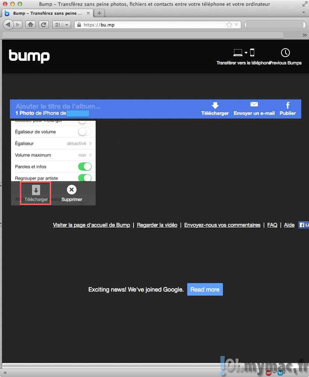Click the Read more button
The image size is (309, 377).
tap(205, 289)
